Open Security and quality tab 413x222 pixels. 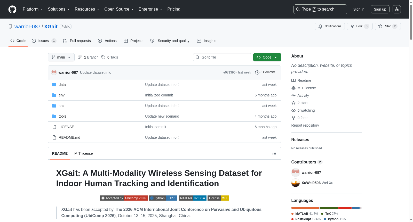point(170,41)
